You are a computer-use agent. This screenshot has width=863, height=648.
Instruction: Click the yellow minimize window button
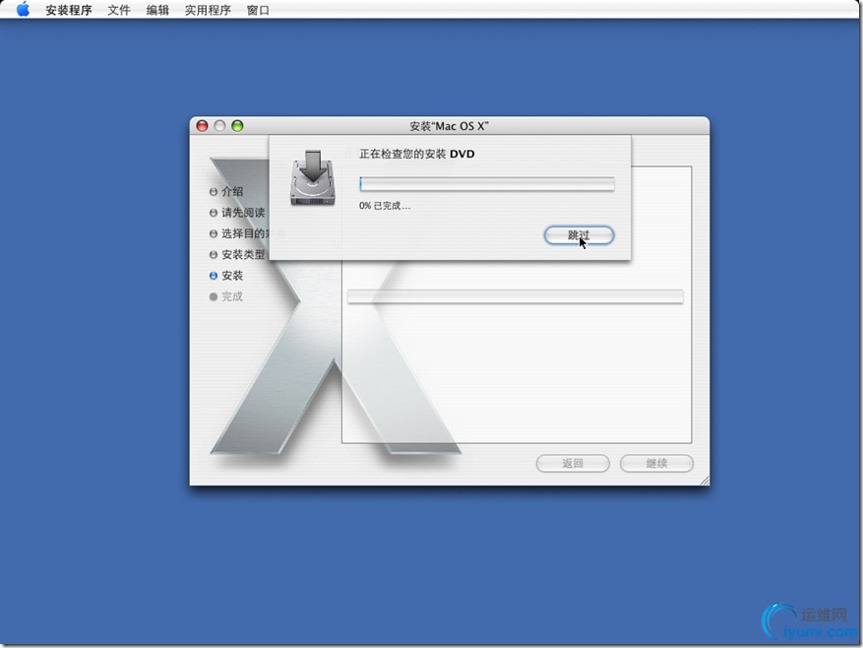(x=219, y=126)
